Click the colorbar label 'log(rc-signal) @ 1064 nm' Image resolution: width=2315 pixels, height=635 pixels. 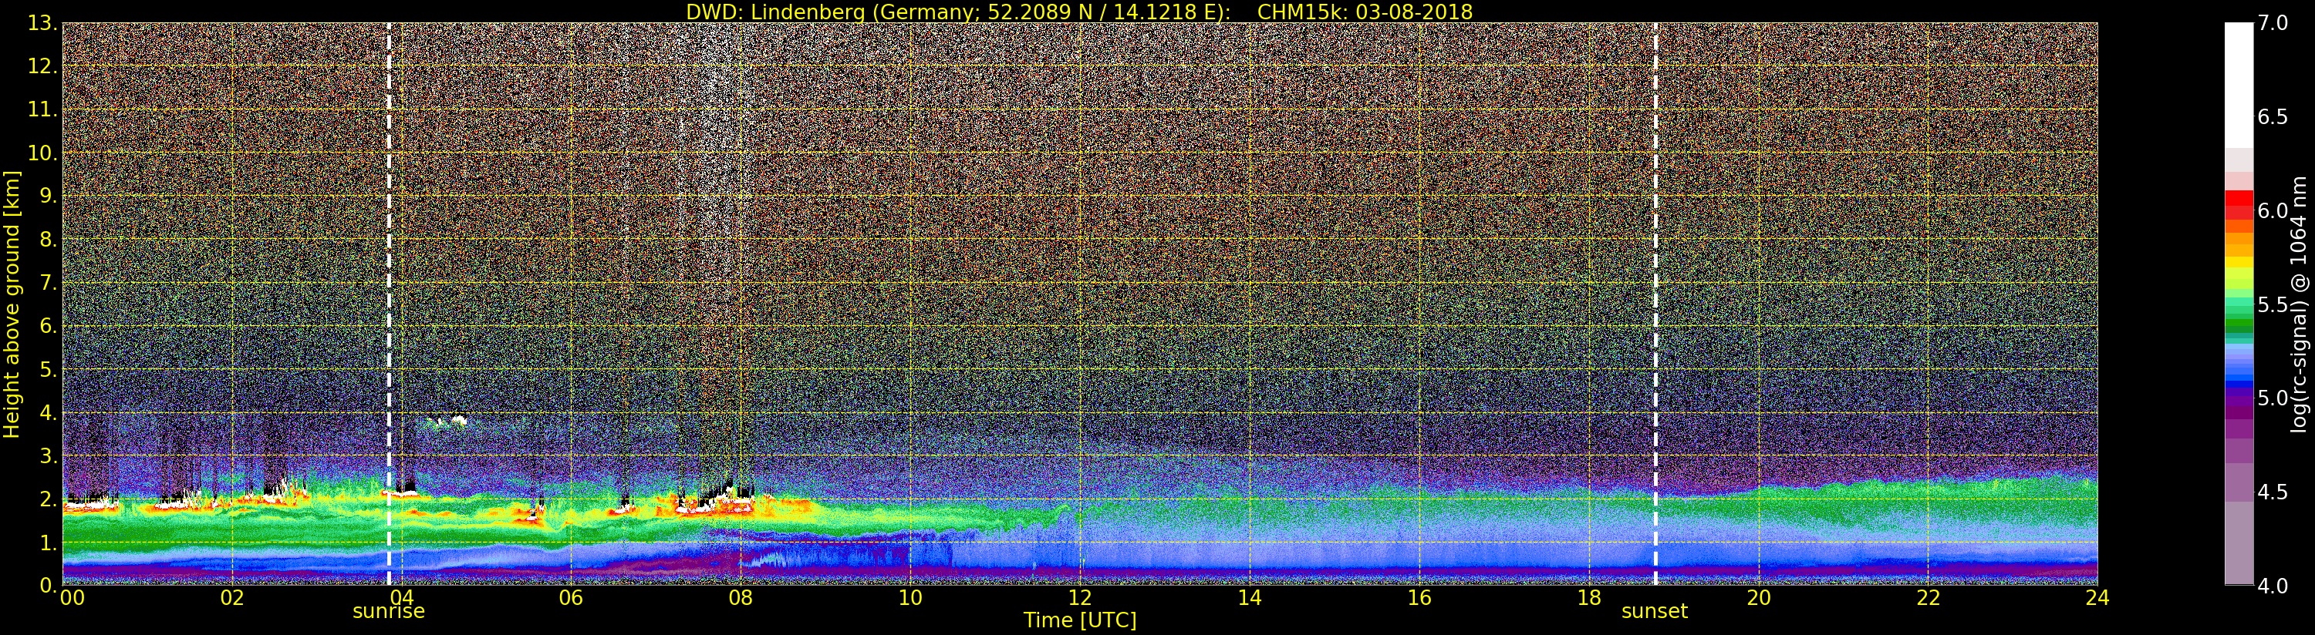(2300, 304)
